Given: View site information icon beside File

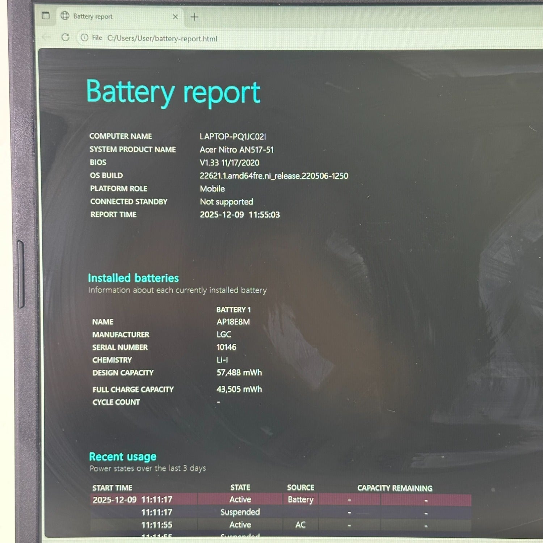Looking at the screenshot, I should point(84,38).
